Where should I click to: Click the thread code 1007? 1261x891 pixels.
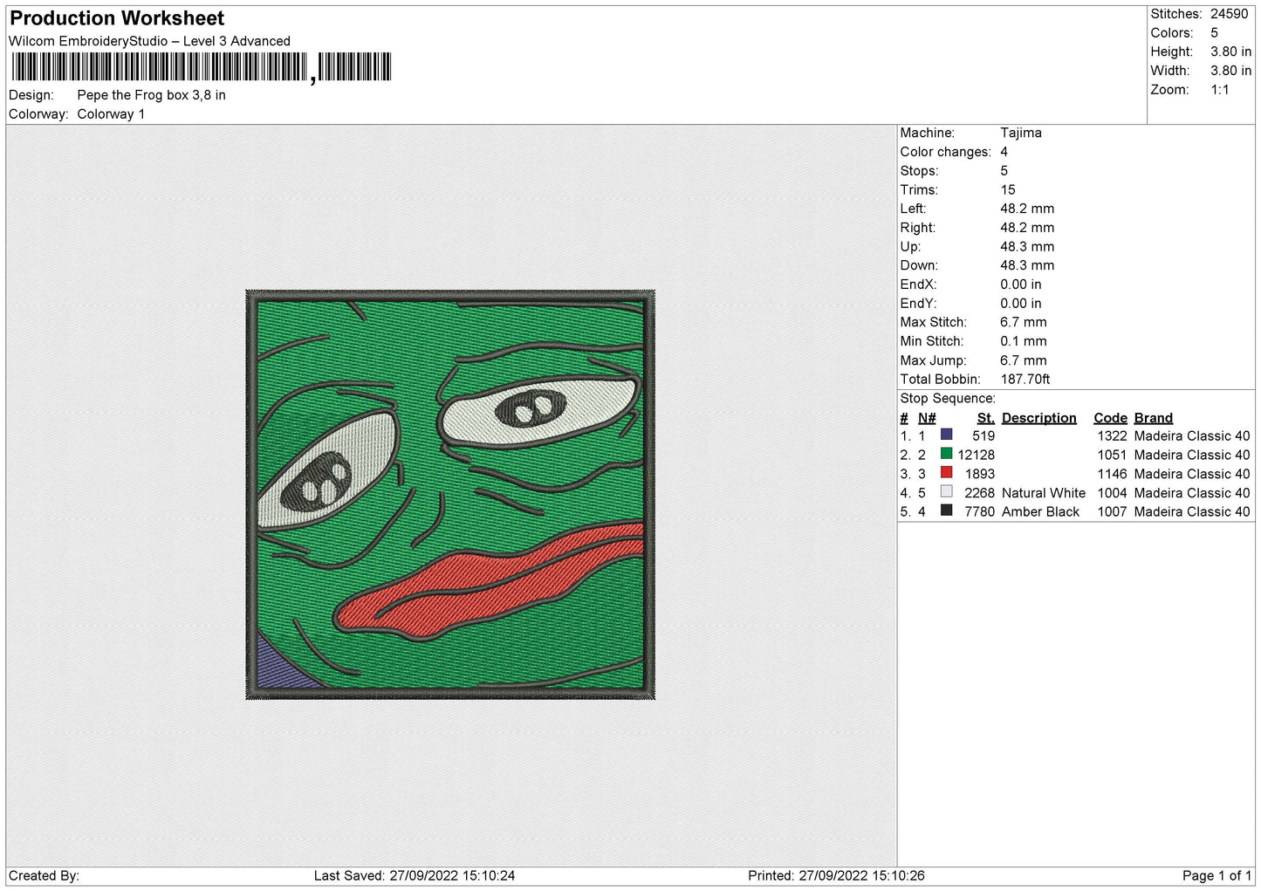[x=1112, y=511]
